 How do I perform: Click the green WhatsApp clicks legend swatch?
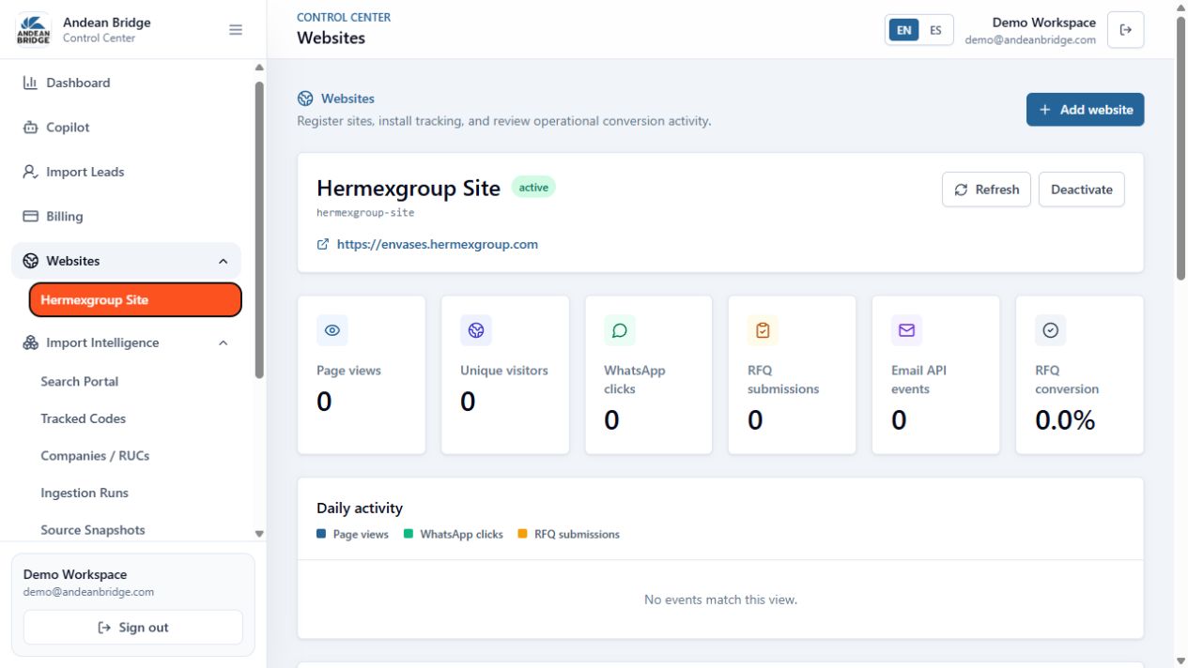click(409, 534)
